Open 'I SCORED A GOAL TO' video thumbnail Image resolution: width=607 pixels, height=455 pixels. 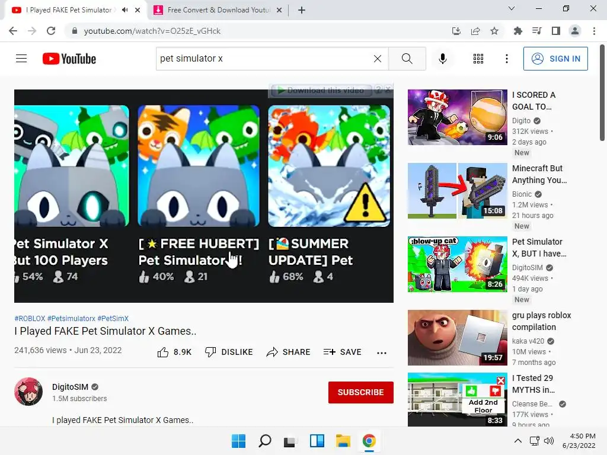pos(457,117)
